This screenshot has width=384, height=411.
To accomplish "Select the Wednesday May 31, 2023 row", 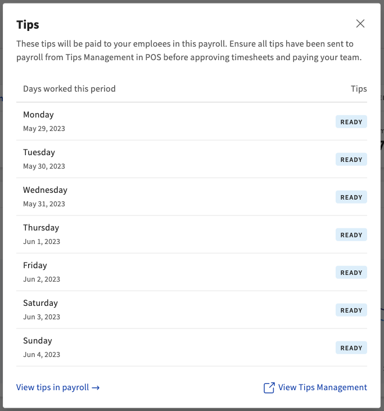I will click(169, 197).
